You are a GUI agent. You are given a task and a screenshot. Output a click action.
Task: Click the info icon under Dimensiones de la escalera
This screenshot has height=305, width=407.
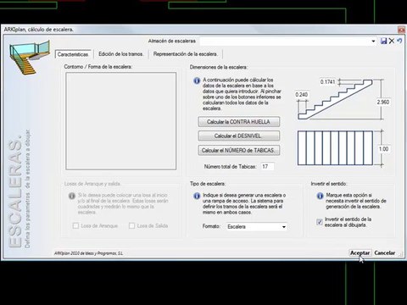click(x=197, y=80)
